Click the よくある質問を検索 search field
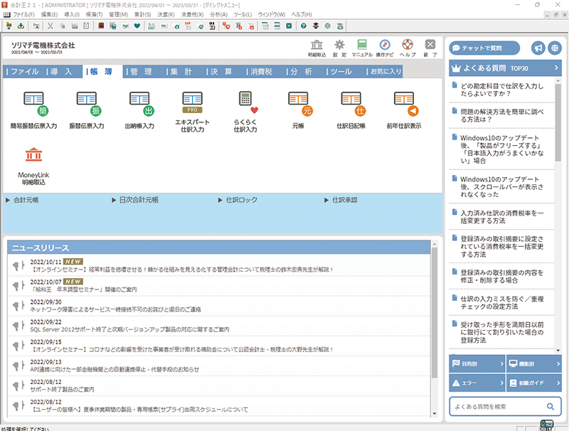 496,406
